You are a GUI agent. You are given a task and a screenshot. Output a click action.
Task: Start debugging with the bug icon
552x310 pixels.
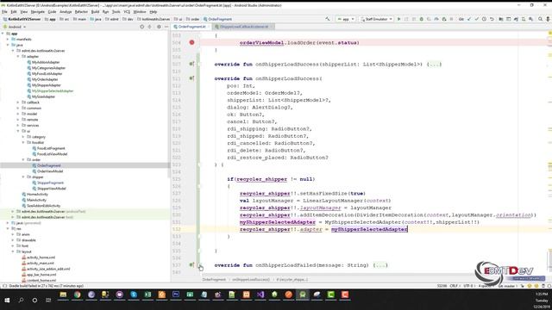421,19
